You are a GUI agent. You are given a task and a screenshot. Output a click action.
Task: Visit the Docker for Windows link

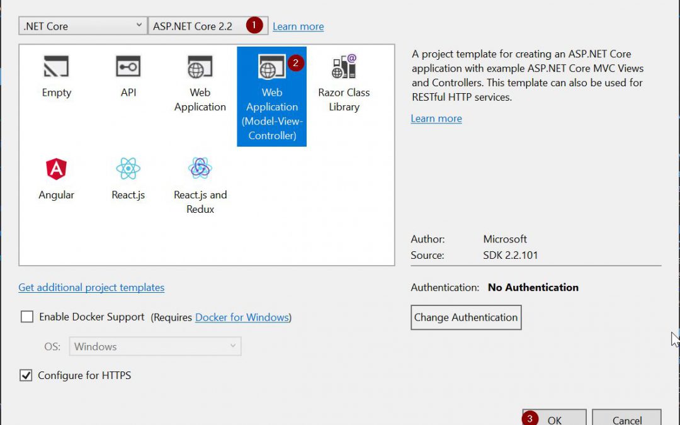[x=242, y=317]
